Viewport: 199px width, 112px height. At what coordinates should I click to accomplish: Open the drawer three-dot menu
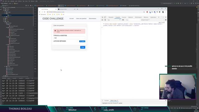(103, 100)
